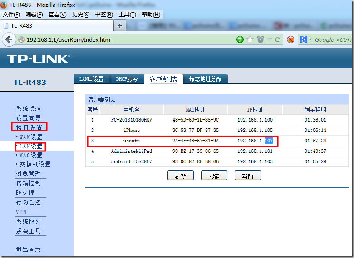The image size is (354, 258).
Task: Open 设置向导 in the sidebar
Action: 29,118
